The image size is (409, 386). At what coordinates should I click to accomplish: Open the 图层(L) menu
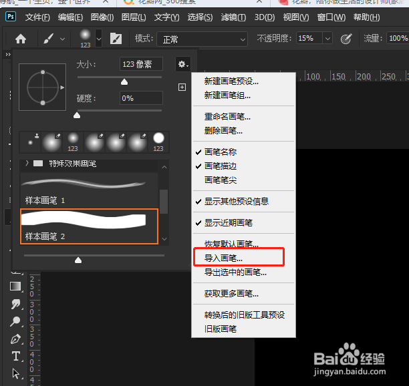[x=134, y=17]
